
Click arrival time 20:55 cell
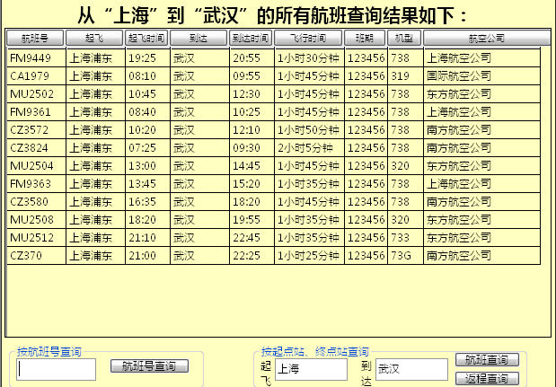tap(252, 57)
